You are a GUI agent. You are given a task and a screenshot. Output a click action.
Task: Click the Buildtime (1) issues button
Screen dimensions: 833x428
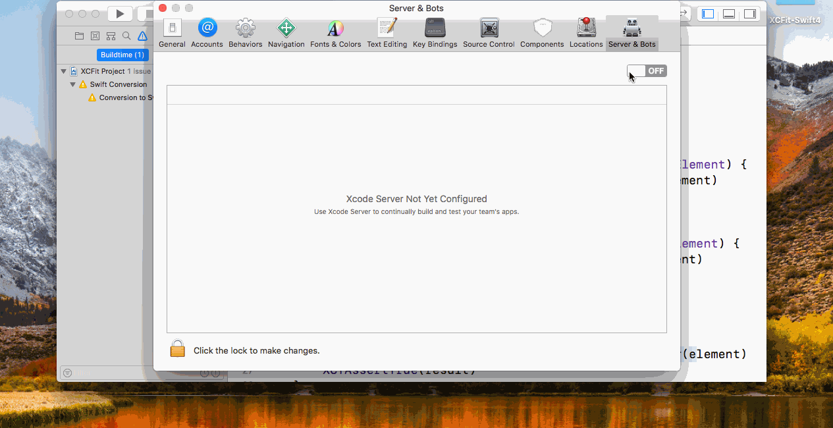[122, 55]
